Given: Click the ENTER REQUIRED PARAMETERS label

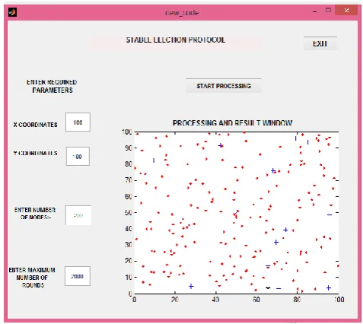Looking at the screenshot, I should click(52, 86).
